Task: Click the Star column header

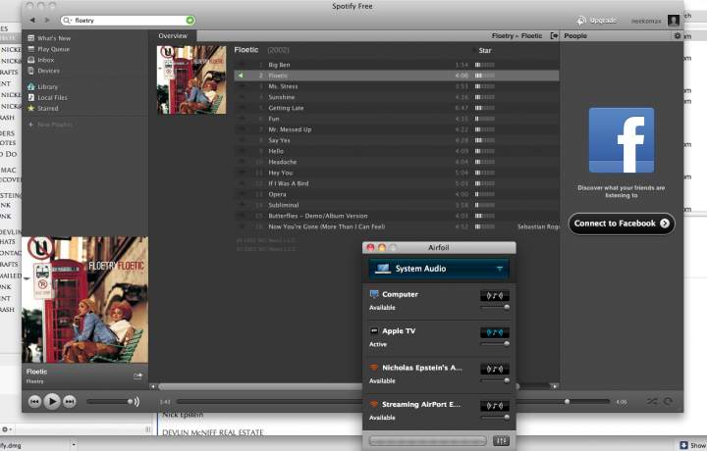Action: coord(485,50)
